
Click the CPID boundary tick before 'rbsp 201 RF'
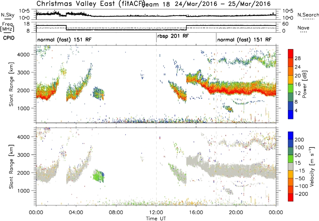pos(156,37)
